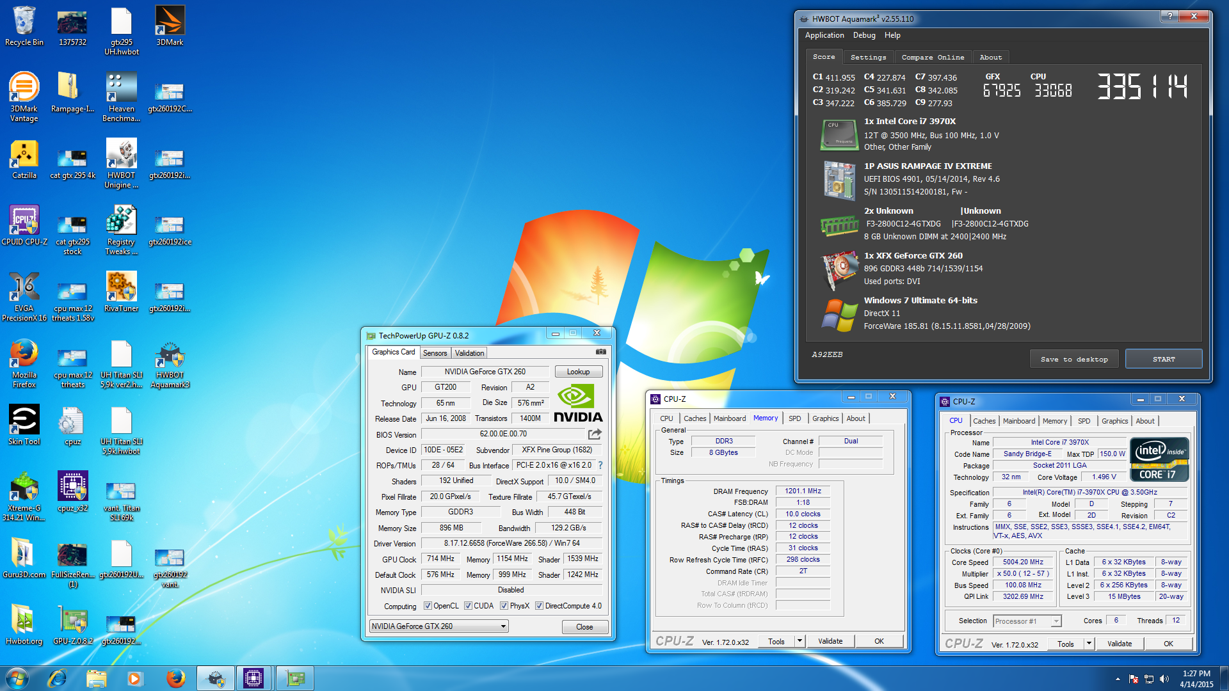Screen dimensions: 1229x691
Task: Select Caches tab in Memory CPU-Z window
Action: click(695, 418)
